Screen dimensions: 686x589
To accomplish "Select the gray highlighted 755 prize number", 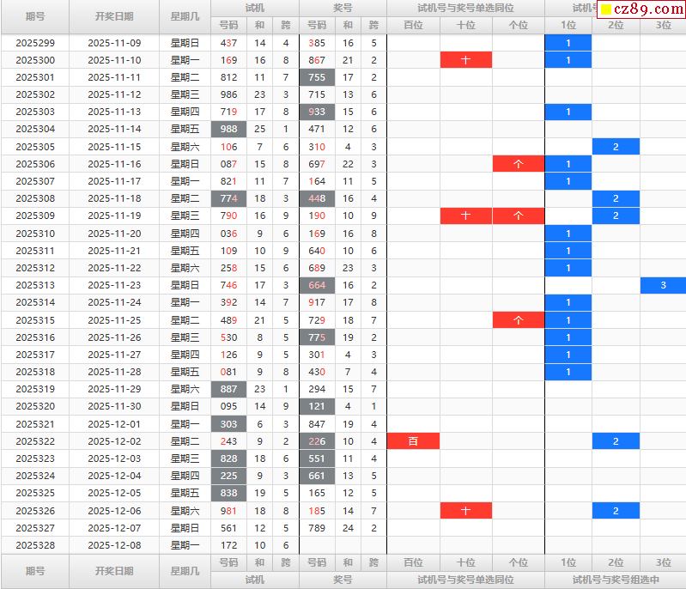I will click(317, 77).
